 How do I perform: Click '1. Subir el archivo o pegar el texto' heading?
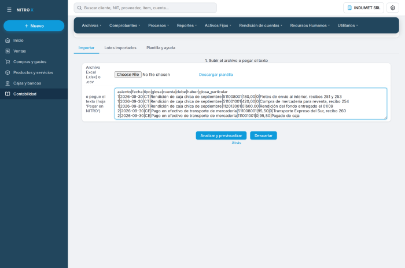[x=236, y=60]
